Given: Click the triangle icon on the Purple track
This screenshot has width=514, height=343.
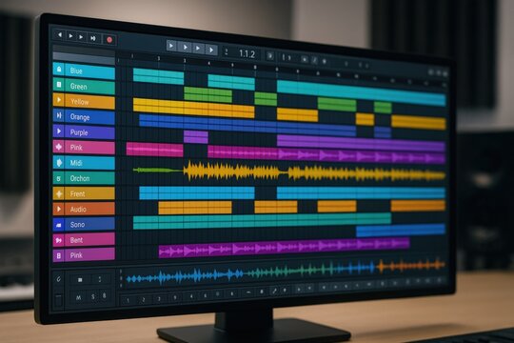Looking at the screenshot, I should (59, 131).
